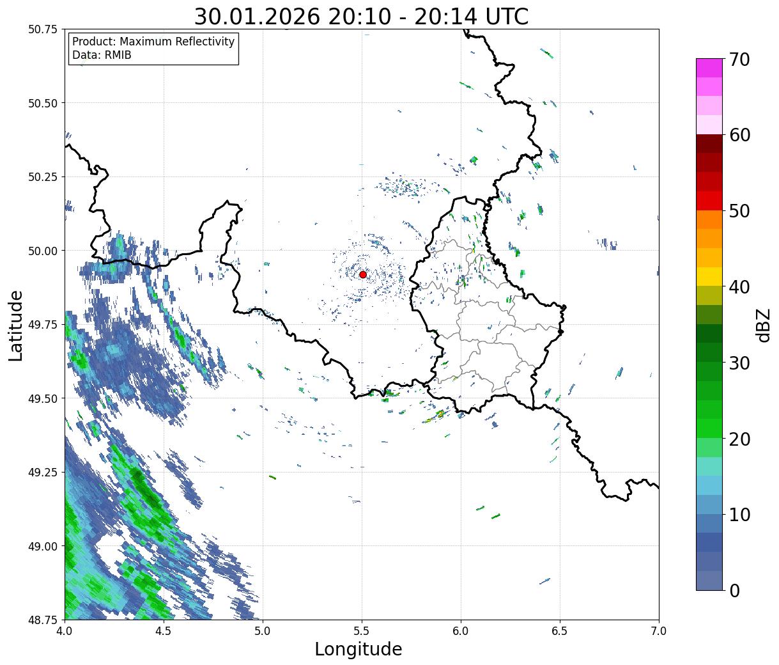
Task: Click the red radar location marker
Action: click(363, 274)
